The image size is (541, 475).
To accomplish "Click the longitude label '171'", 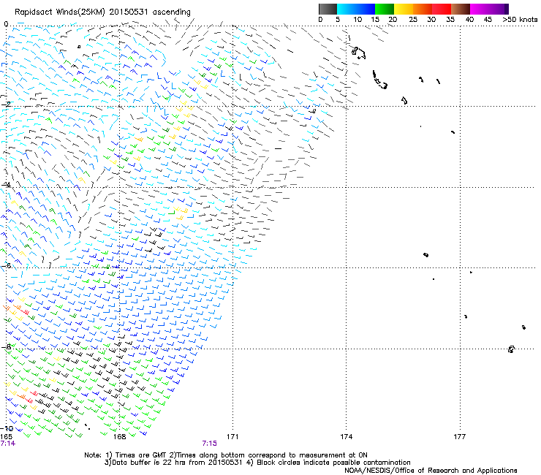I will click(232, 437).
